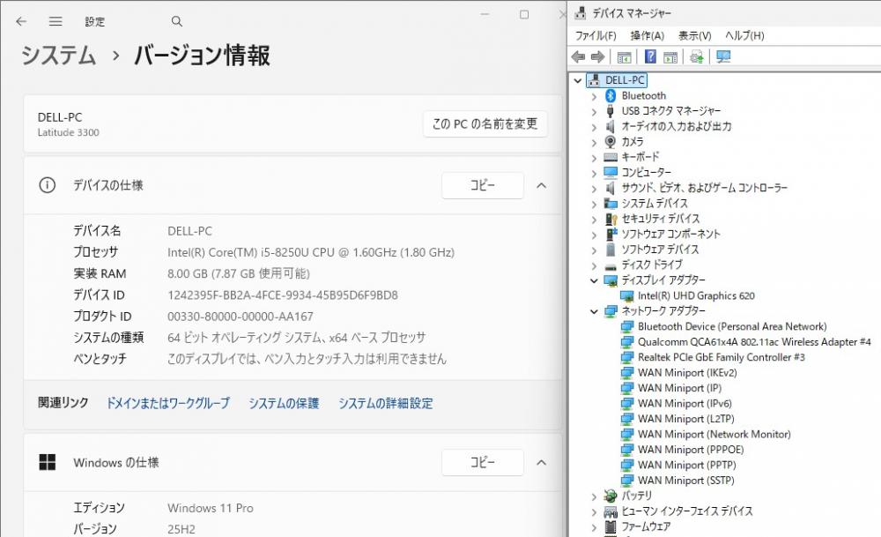Click the processor value Intel(R) Core(TM) i5-8250U
Image resolution: width=881 pixels, height=537 pixels.
pos(311,252)
